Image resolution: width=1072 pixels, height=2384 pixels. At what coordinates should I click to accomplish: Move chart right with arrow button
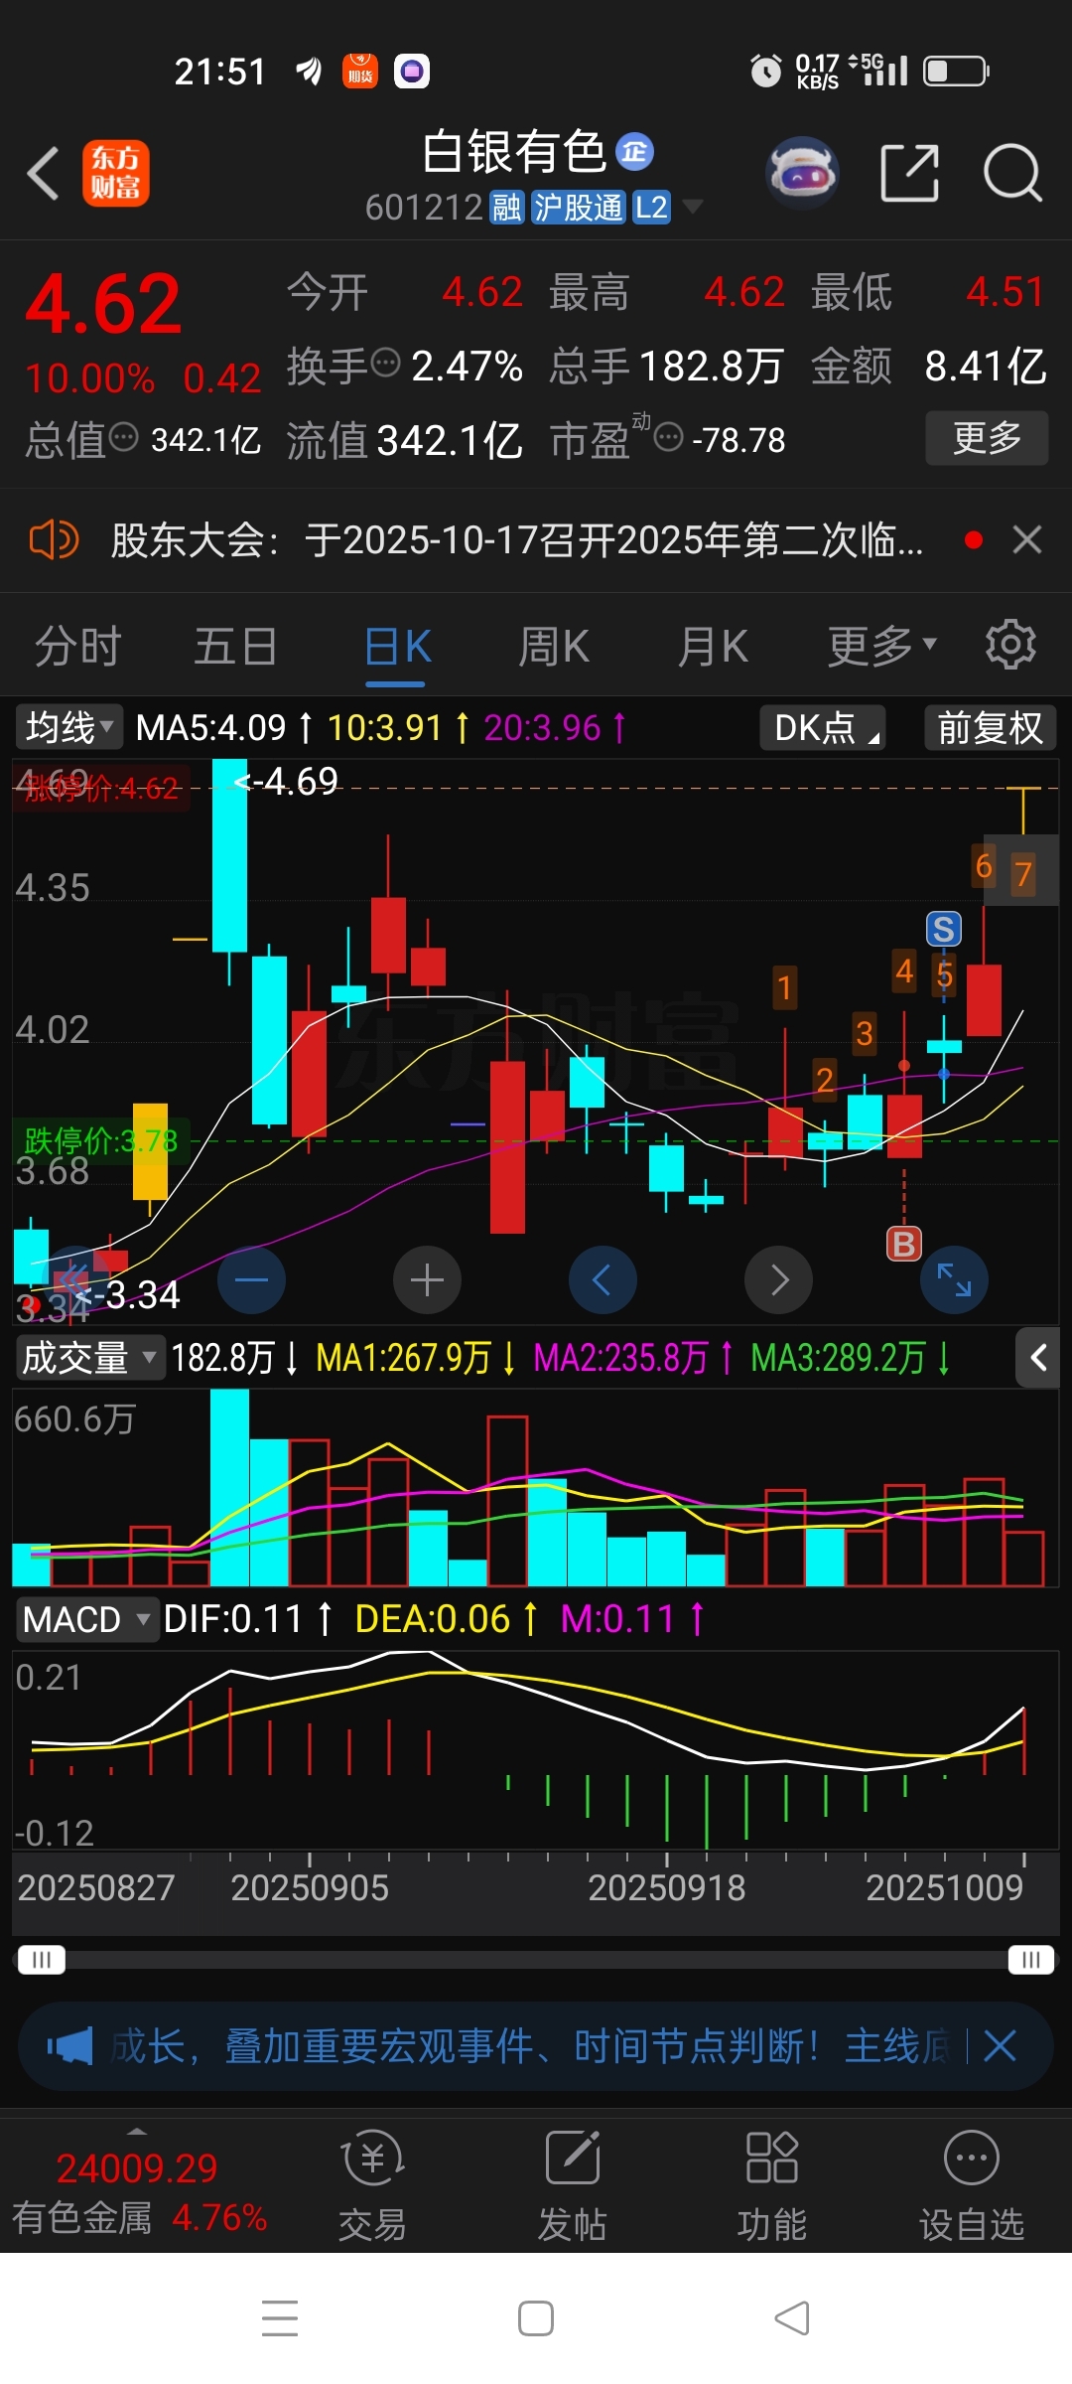coord(779,1279)
